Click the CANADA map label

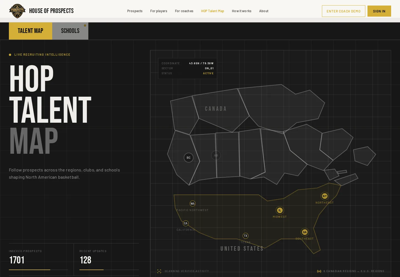click(216, 109)
